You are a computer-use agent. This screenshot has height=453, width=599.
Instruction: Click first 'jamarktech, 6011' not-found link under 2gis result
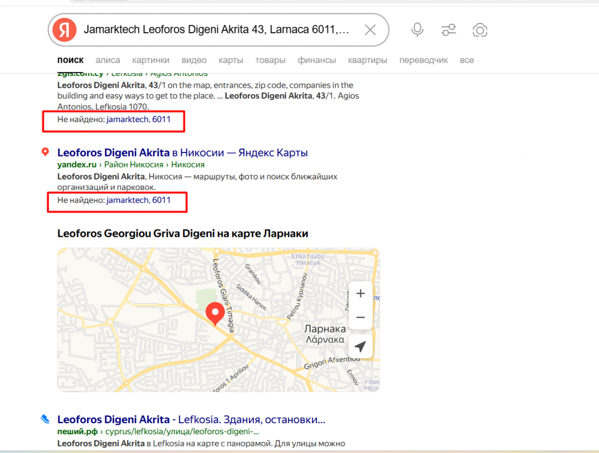[138, 119]
